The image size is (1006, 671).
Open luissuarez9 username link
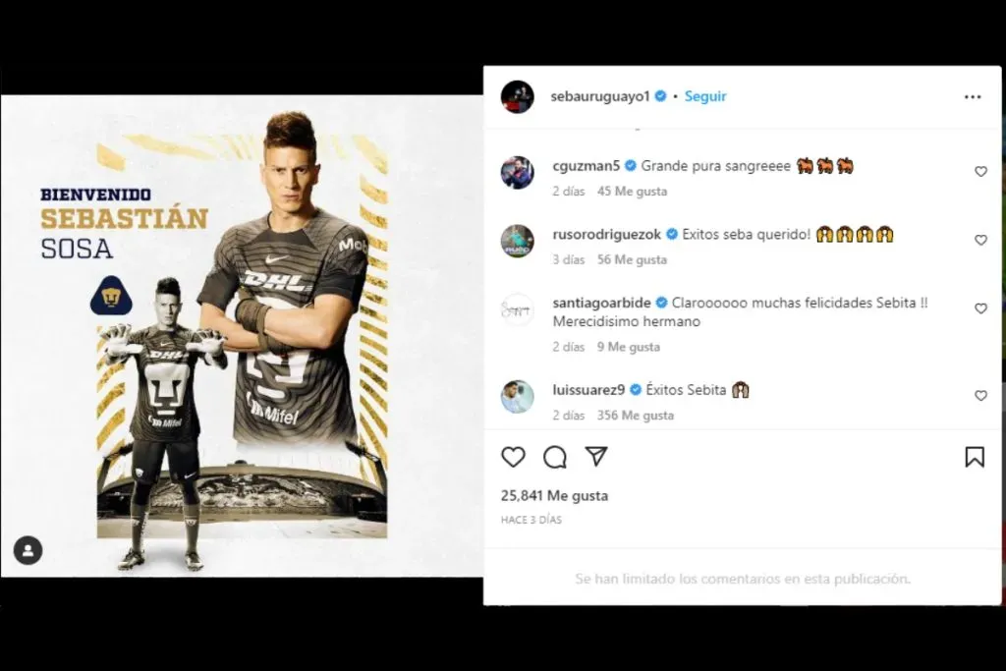(x=588, y=389)
